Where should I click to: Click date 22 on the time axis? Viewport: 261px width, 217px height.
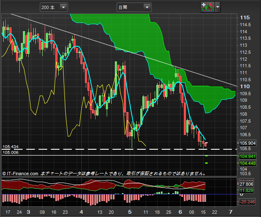(x=215, y=212)
